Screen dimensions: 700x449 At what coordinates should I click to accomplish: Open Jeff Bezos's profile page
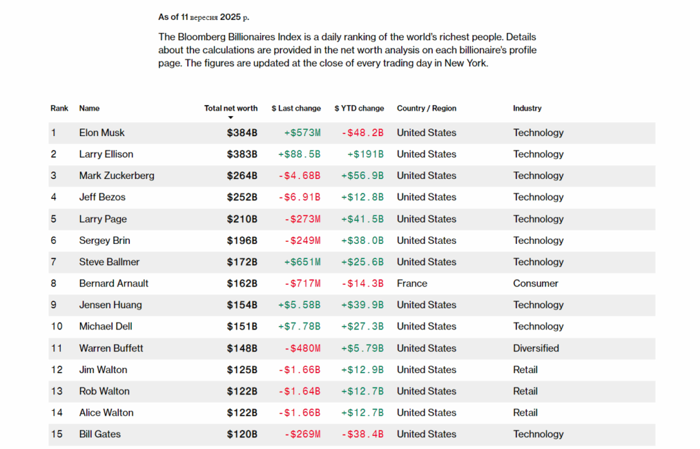coord(103,198)
